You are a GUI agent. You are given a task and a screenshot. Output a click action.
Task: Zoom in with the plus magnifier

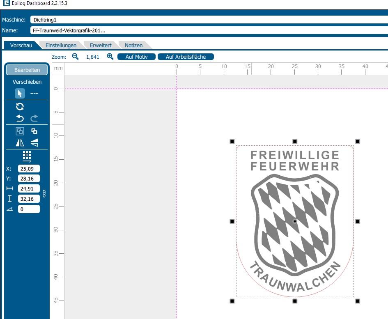pos(110,57)
